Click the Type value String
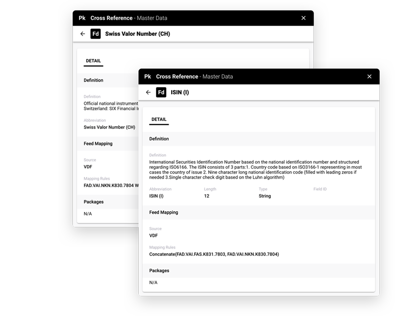Screen dimensions: 395x316 pyautogui.click(x=265, y=196)
